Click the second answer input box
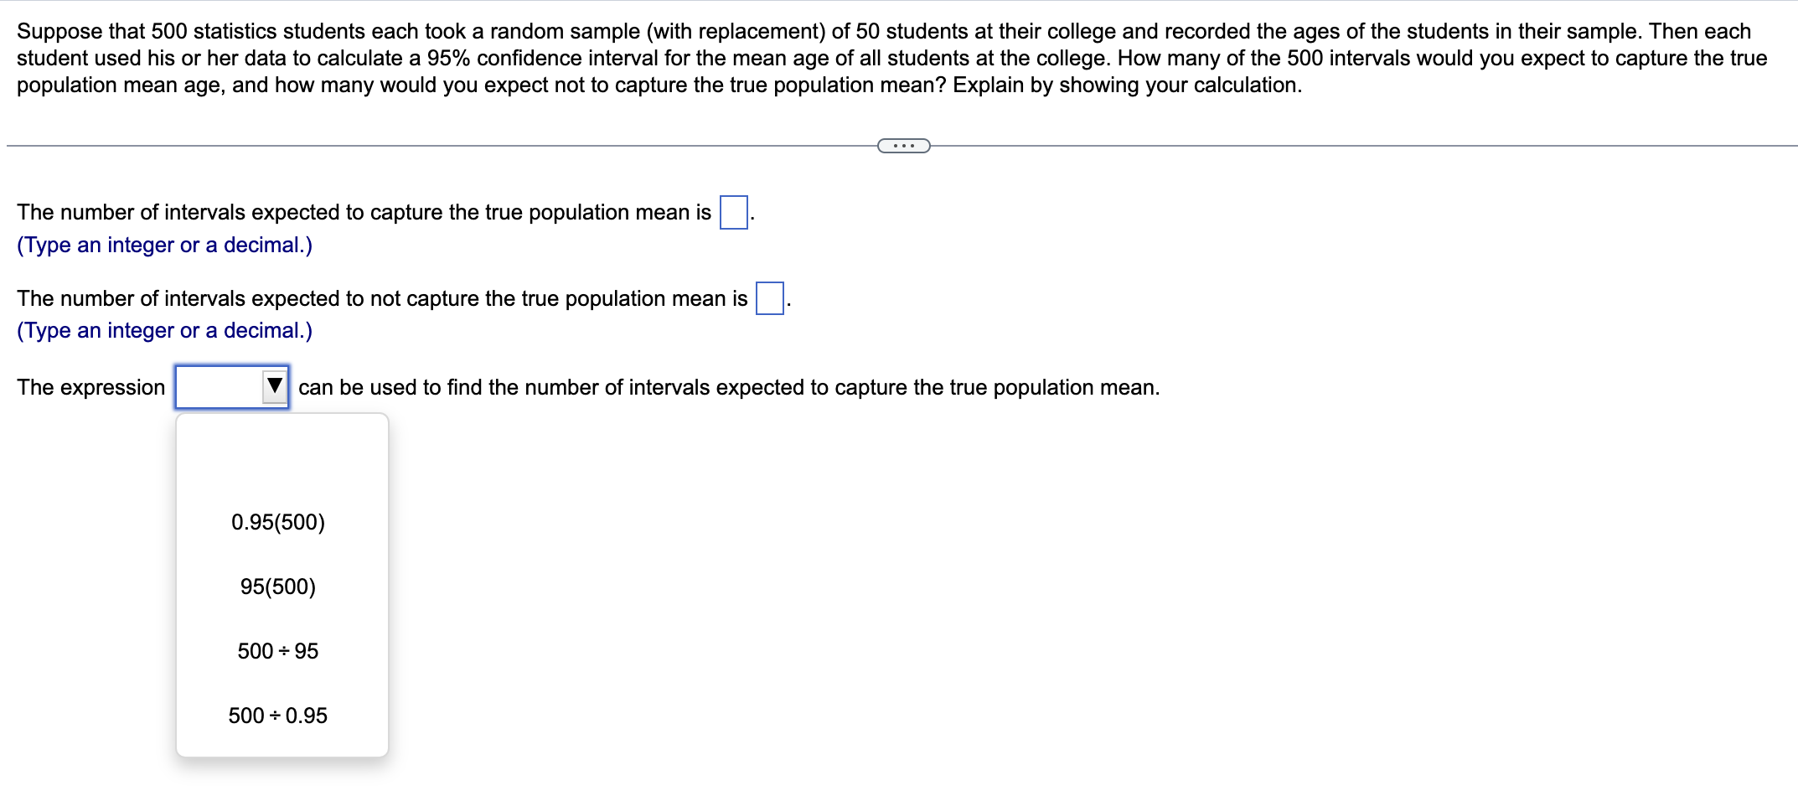This screenshot has height=796, width=1798. pos(768,298)
